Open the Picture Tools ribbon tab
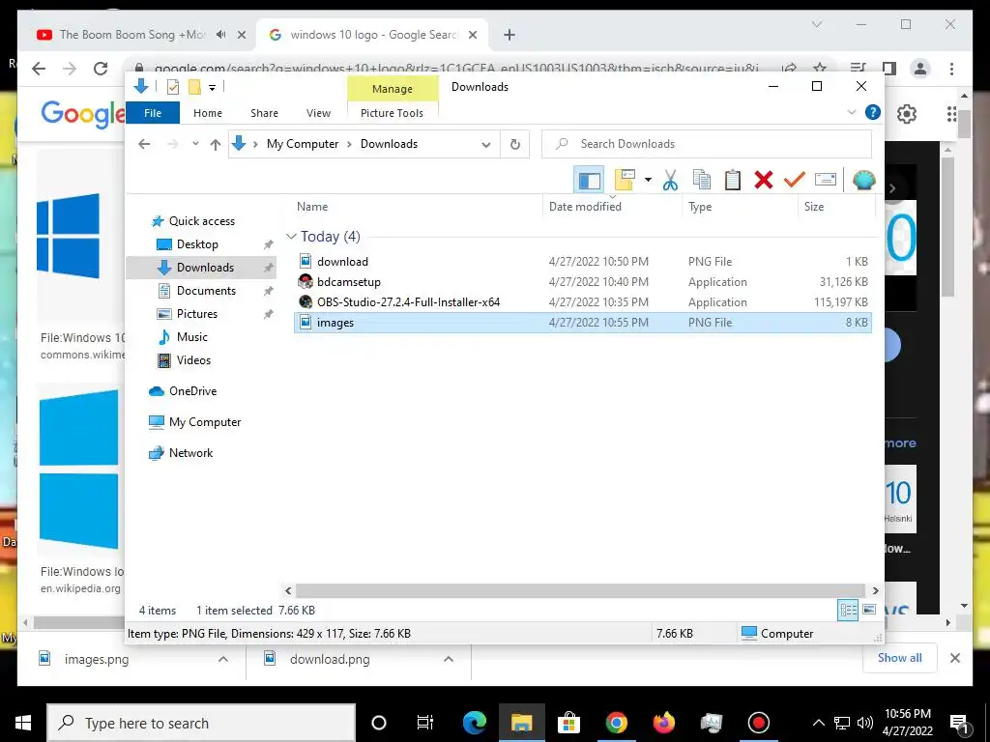Image resolution: width=990 pixels, height=742 pixels. pyautogui.click(x=393, y=113)
